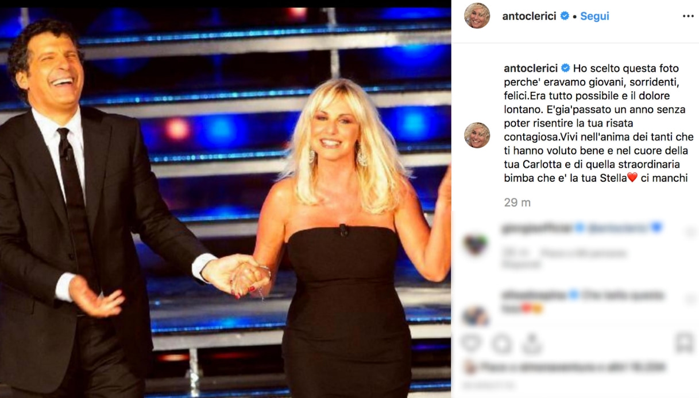Click the first commenter's username
The height and width of the screenshot is (398, 699).
(x=536, y=228)
